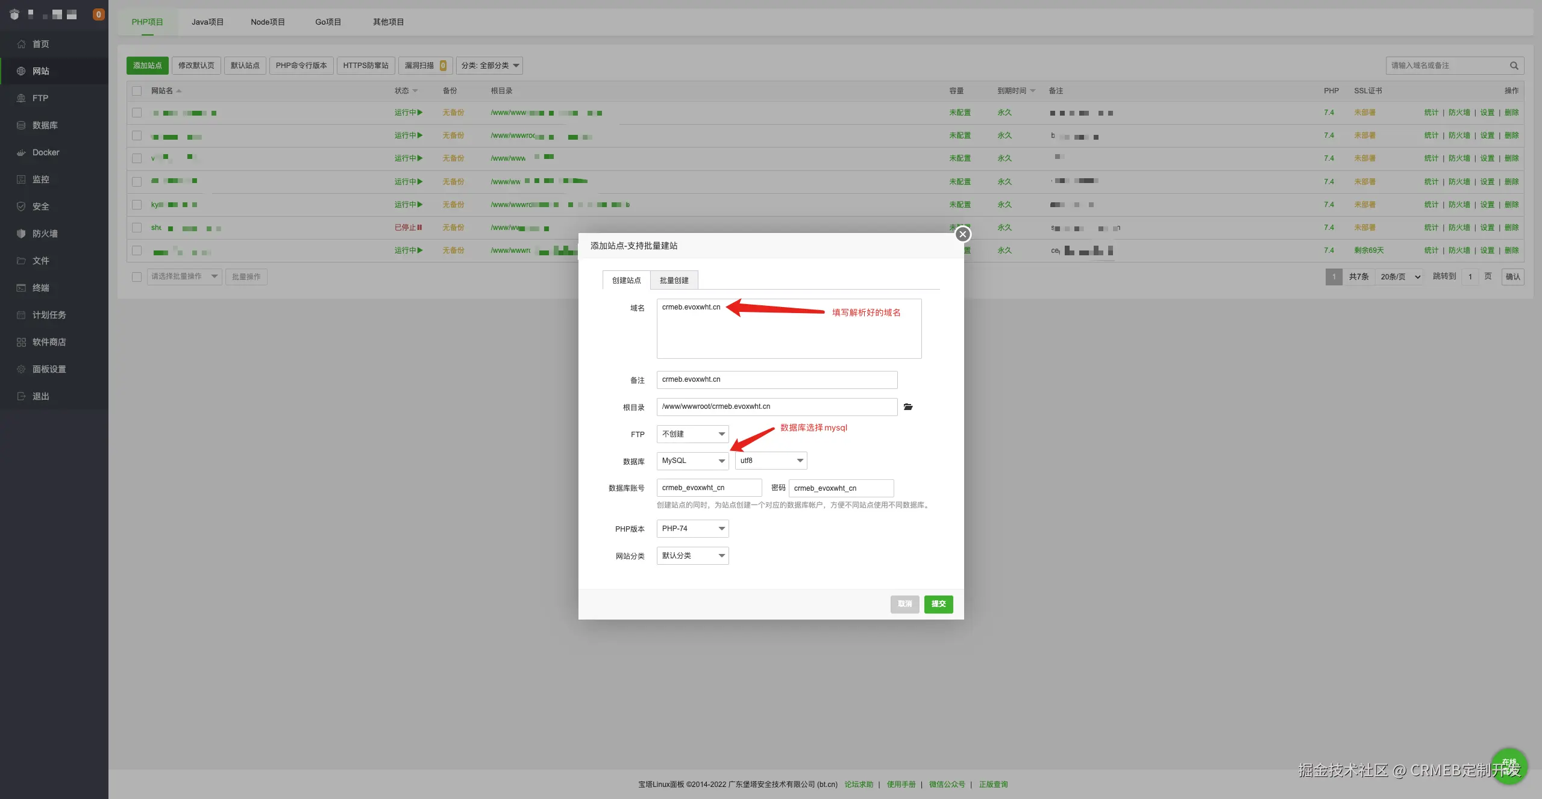1542x799 pixels.
Task: Open the Panel Settings (面板设置) sidebar item
Action: (x=49, y=369)
